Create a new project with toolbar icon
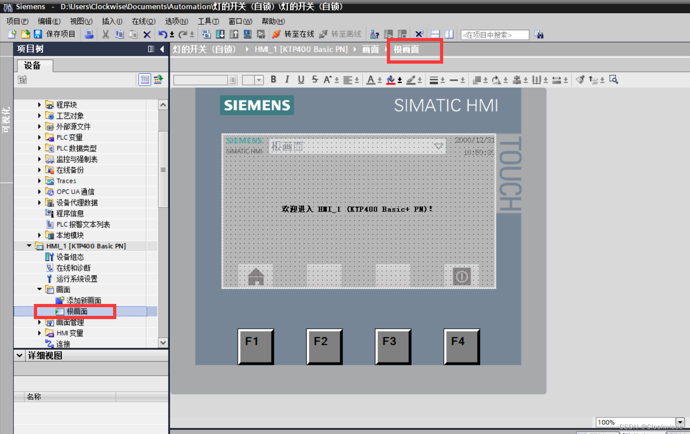The height and width of the screenshot is (434, 690). pos(12,34)
